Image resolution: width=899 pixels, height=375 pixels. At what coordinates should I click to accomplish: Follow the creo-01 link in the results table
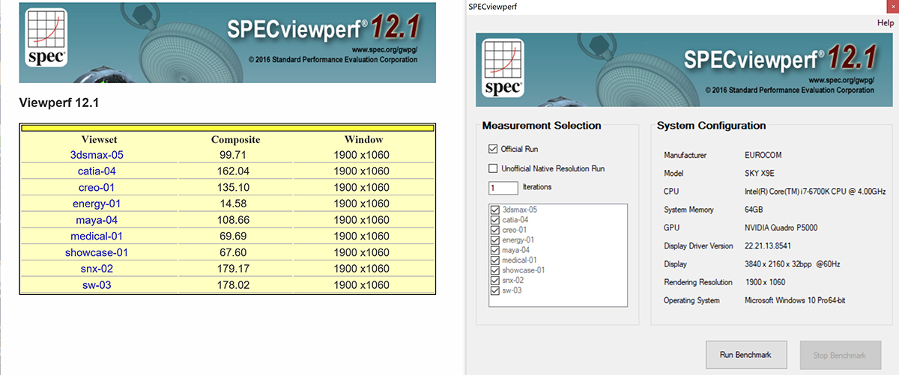(x=96, y=187)
